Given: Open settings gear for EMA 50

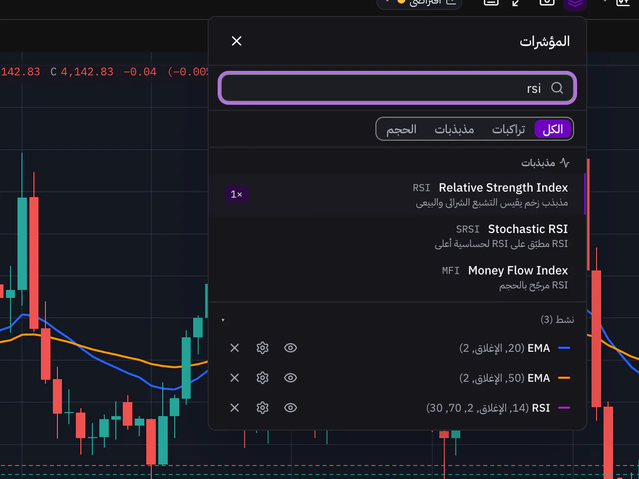Looking at the screenshot, I should point(263,378).
